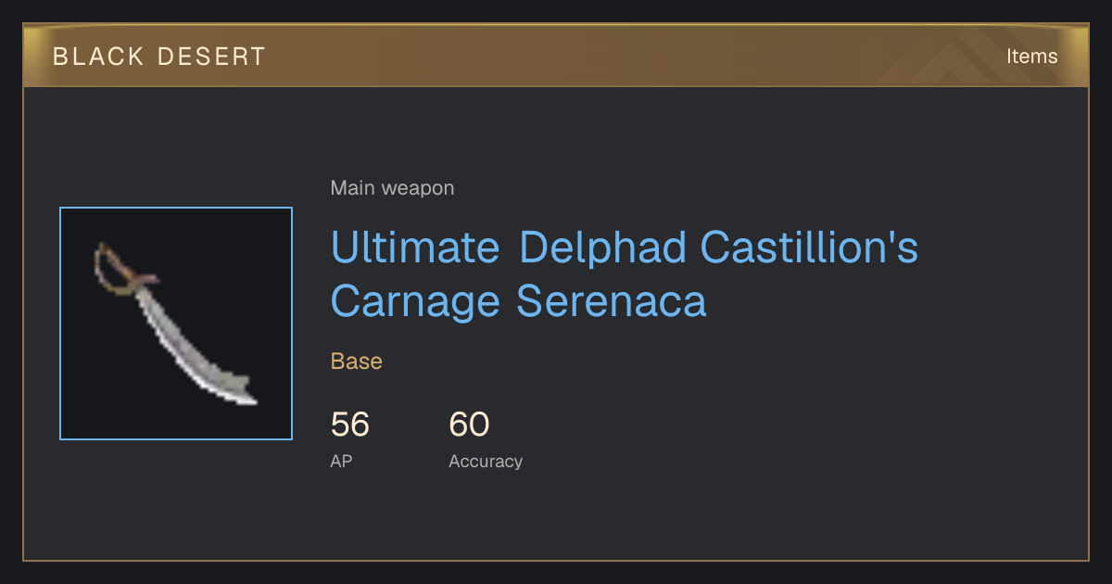Click the blue-bordered item image frame
Viewport: 1112px width, 584px height.
tap(176, 324)
